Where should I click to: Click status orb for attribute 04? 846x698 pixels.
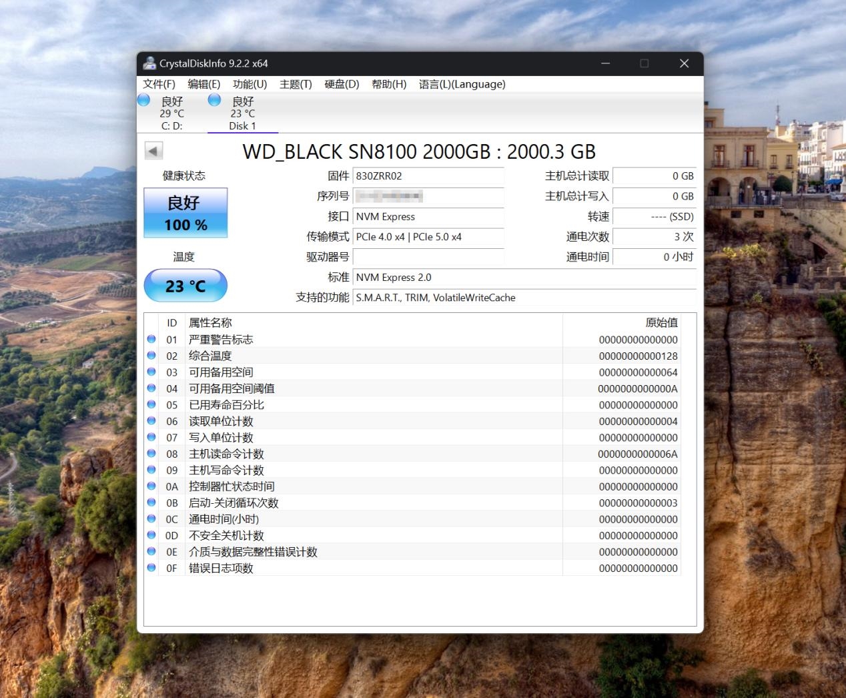[151, 388]
